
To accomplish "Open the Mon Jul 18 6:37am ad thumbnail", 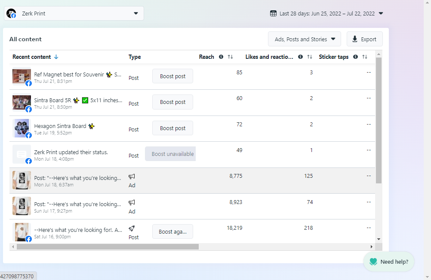I will (x=22, y=180).
